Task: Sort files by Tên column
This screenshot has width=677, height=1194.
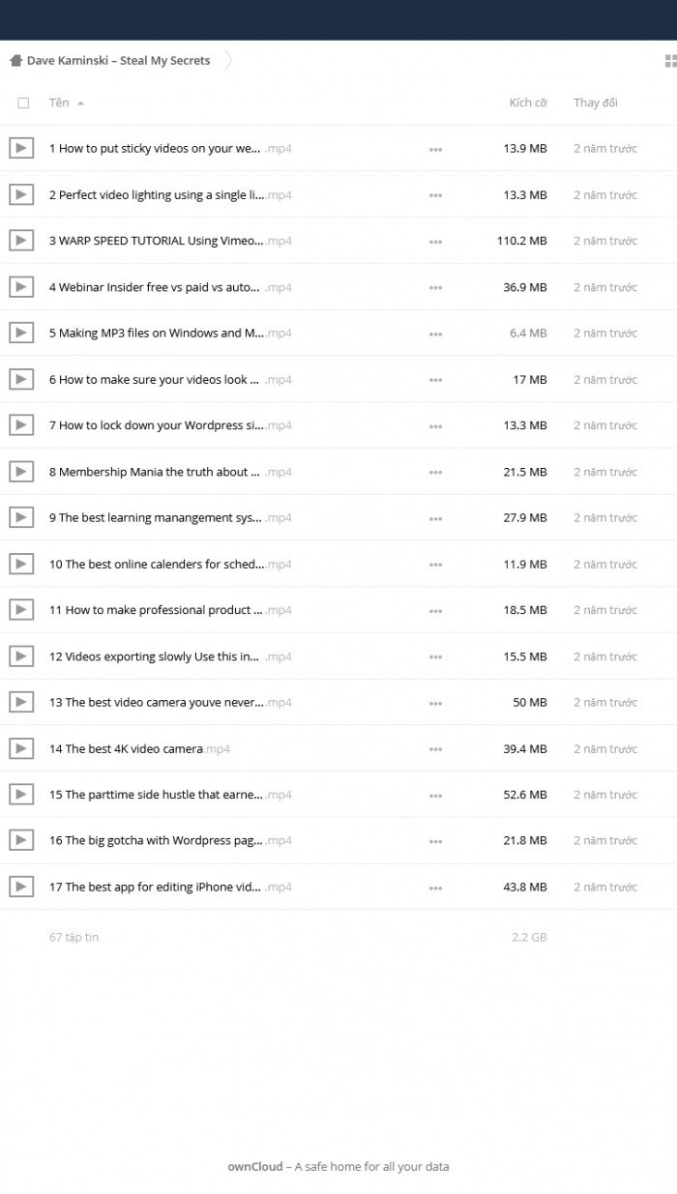Action: click(x=60, y=102)
